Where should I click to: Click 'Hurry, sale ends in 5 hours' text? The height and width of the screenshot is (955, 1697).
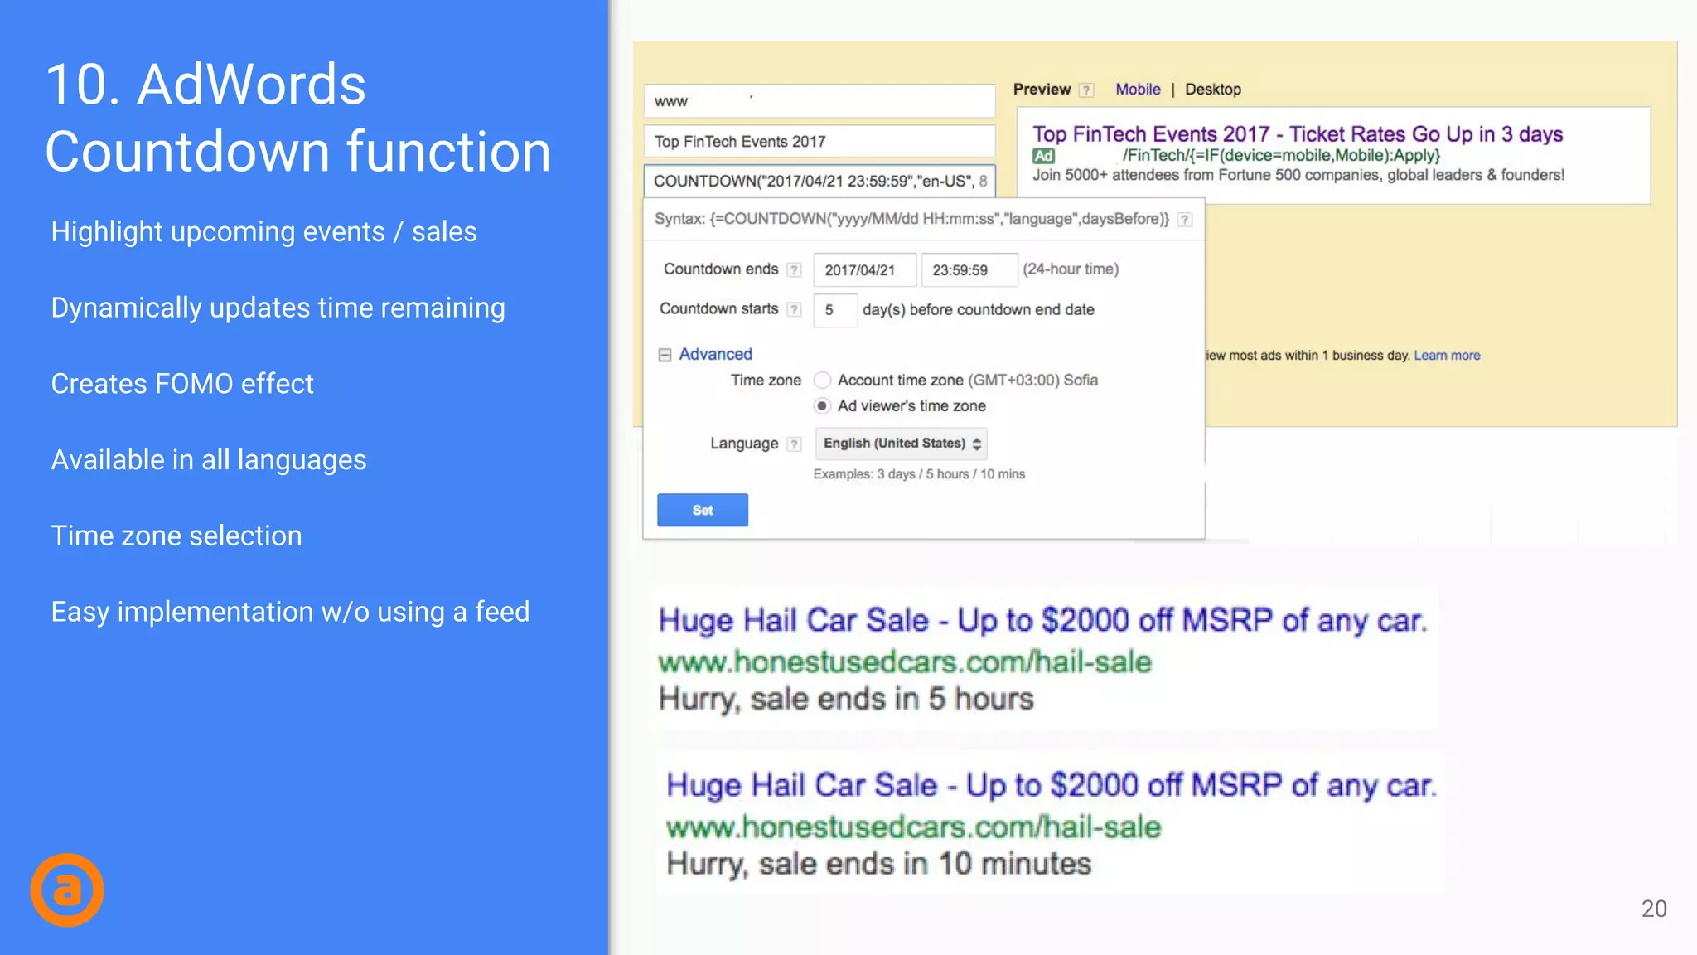[846, 699]
